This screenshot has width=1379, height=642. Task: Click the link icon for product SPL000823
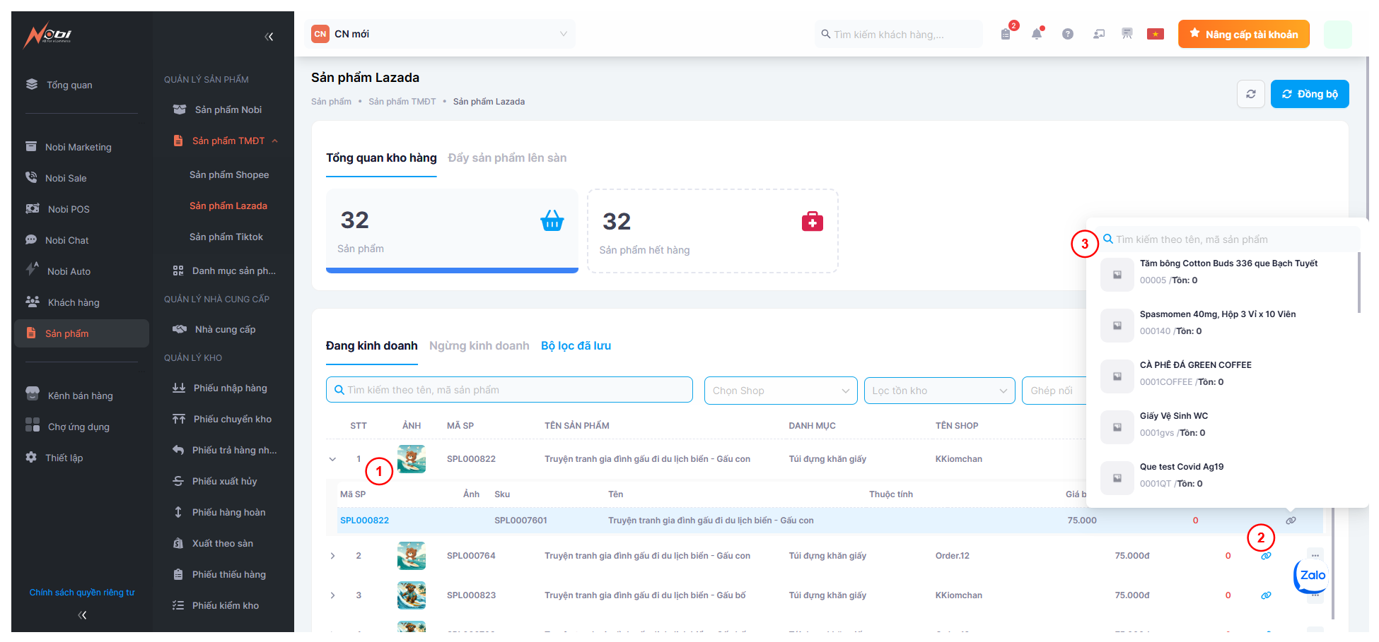pyautogui.click(x=1266, y=595)
